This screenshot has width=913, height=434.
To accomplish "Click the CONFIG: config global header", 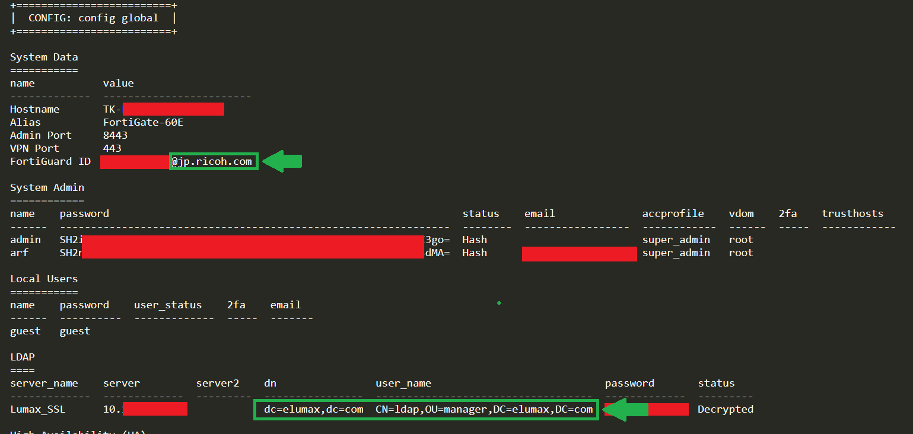I will [93, 18].
